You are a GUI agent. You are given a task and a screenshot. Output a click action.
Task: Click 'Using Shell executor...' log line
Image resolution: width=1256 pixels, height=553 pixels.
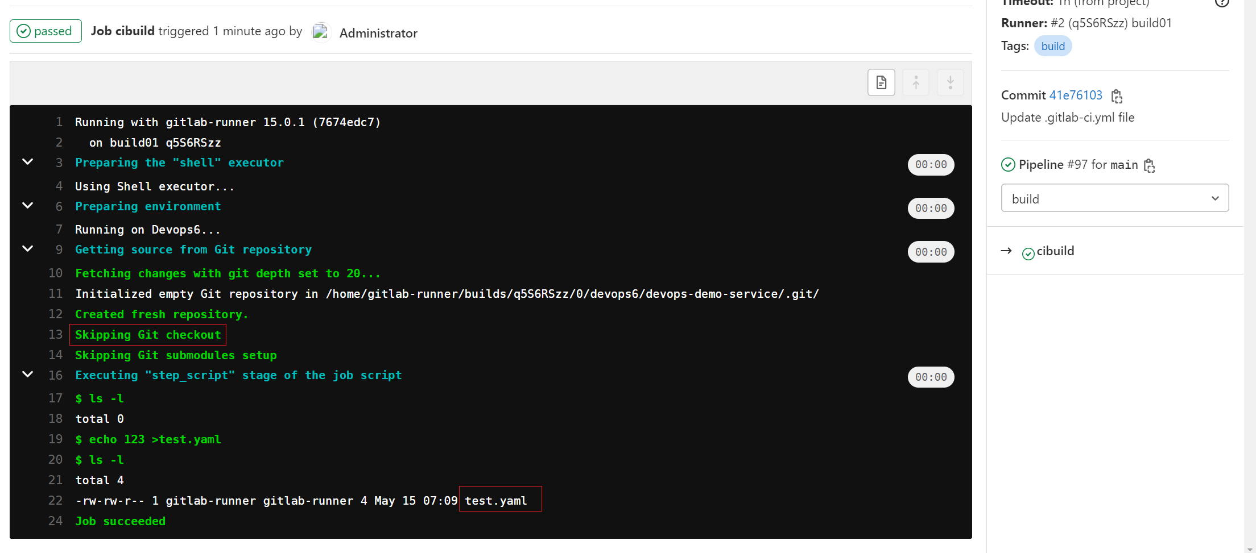155,186
